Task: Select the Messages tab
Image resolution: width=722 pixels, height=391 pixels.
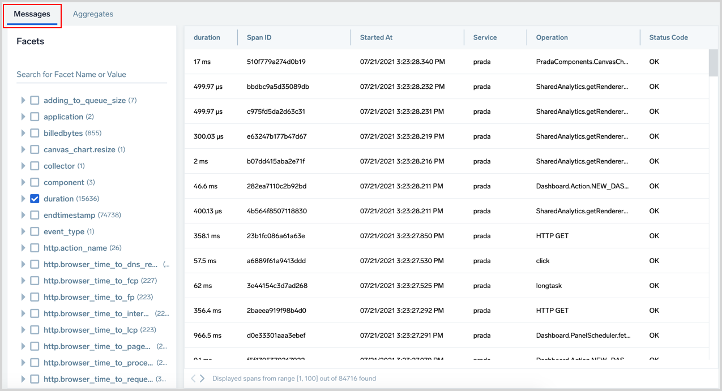Action: pos(32,14)
